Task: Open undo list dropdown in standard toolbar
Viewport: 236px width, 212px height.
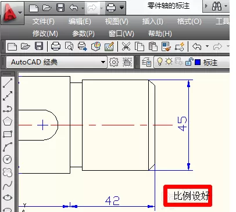Action: (x=207, y=46)
